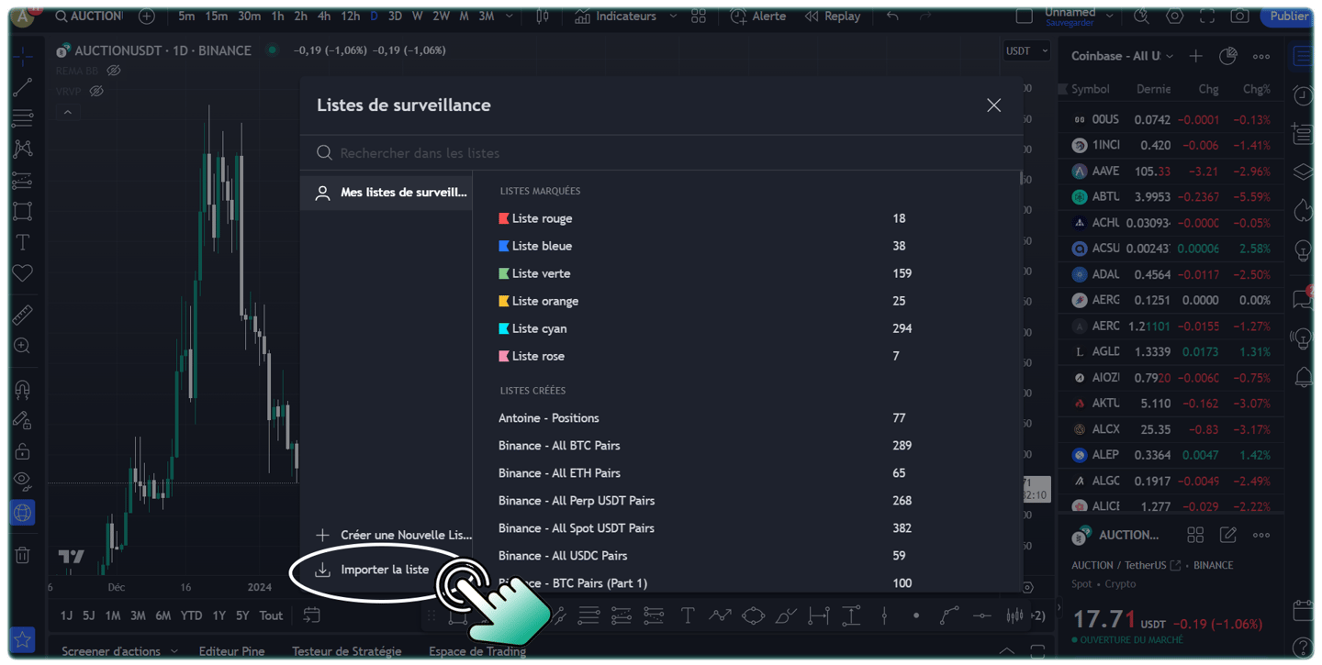Screen dimensions: 1322x665
Task: Select the trend line drawing tool
Action: point(23,88)
